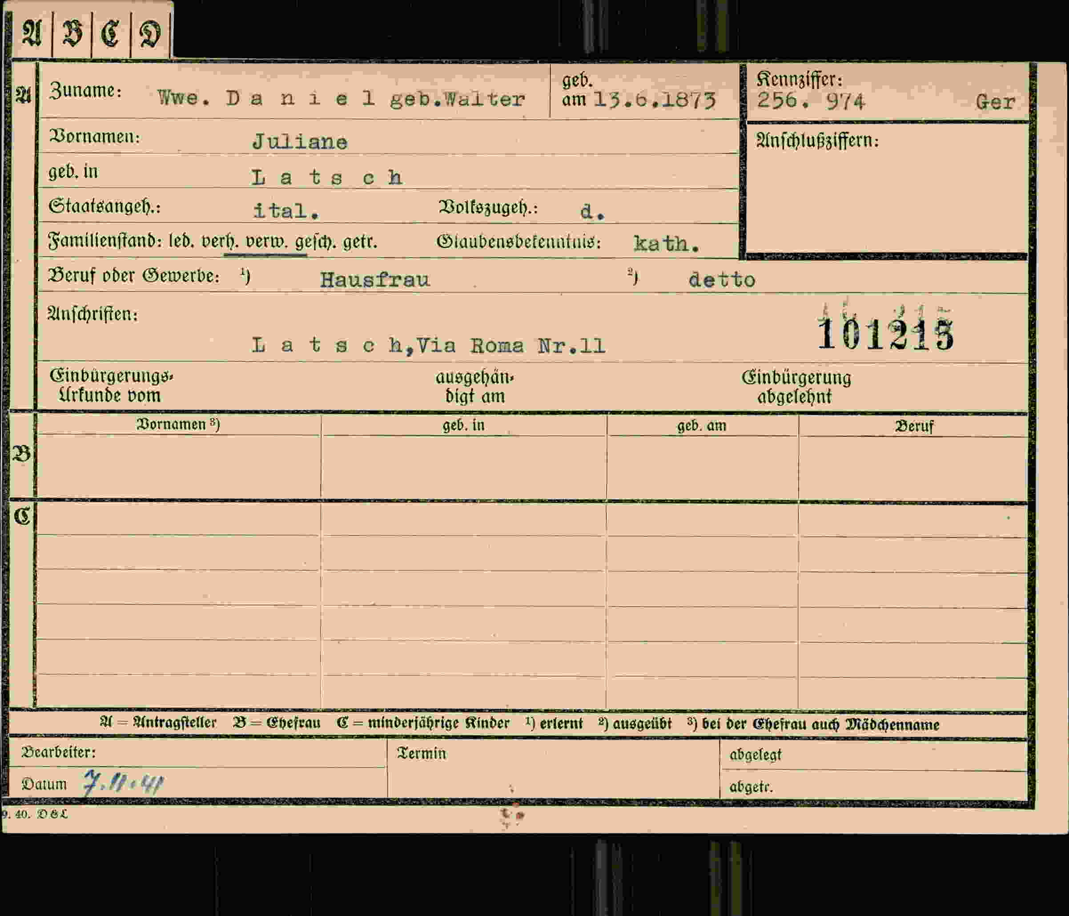
Task: Click the stamped number '101215'
Action: point(886,335)
